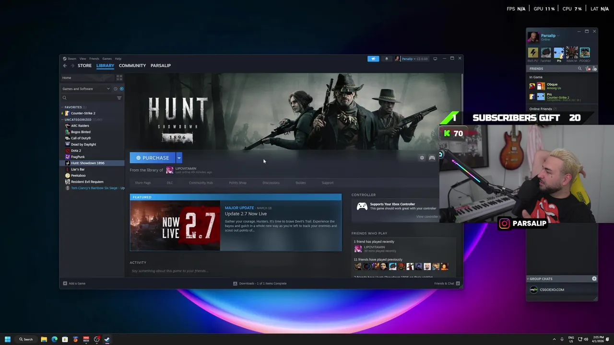Toggle library grid view icon beside Home
The width and height of the screenshot is (614, 345).
pos(119,78)
